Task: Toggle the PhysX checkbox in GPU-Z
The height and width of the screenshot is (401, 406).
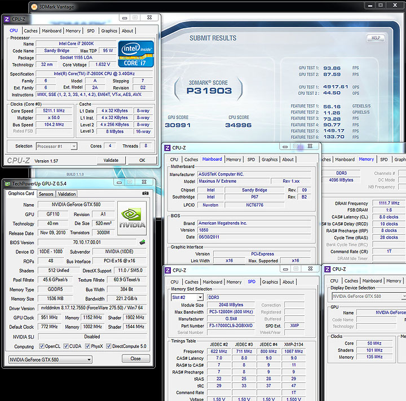Action: (x=87, y=346)
